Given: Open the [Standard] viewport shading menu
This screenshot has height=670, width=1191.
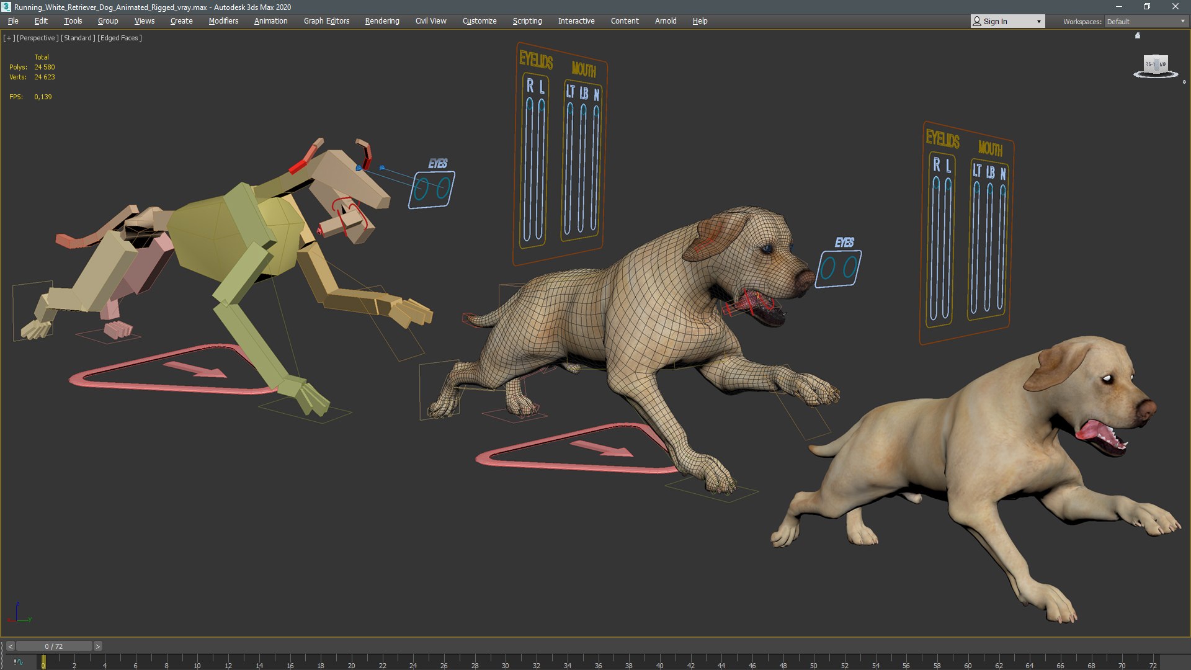Looking at the screenshot, I should click(78, 38).
